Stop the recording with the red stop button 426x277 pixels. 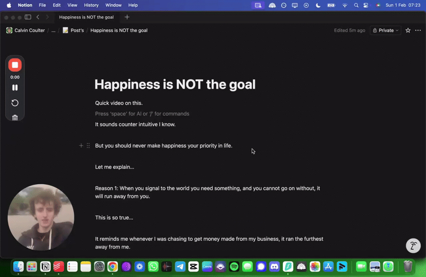pos(15,65)
